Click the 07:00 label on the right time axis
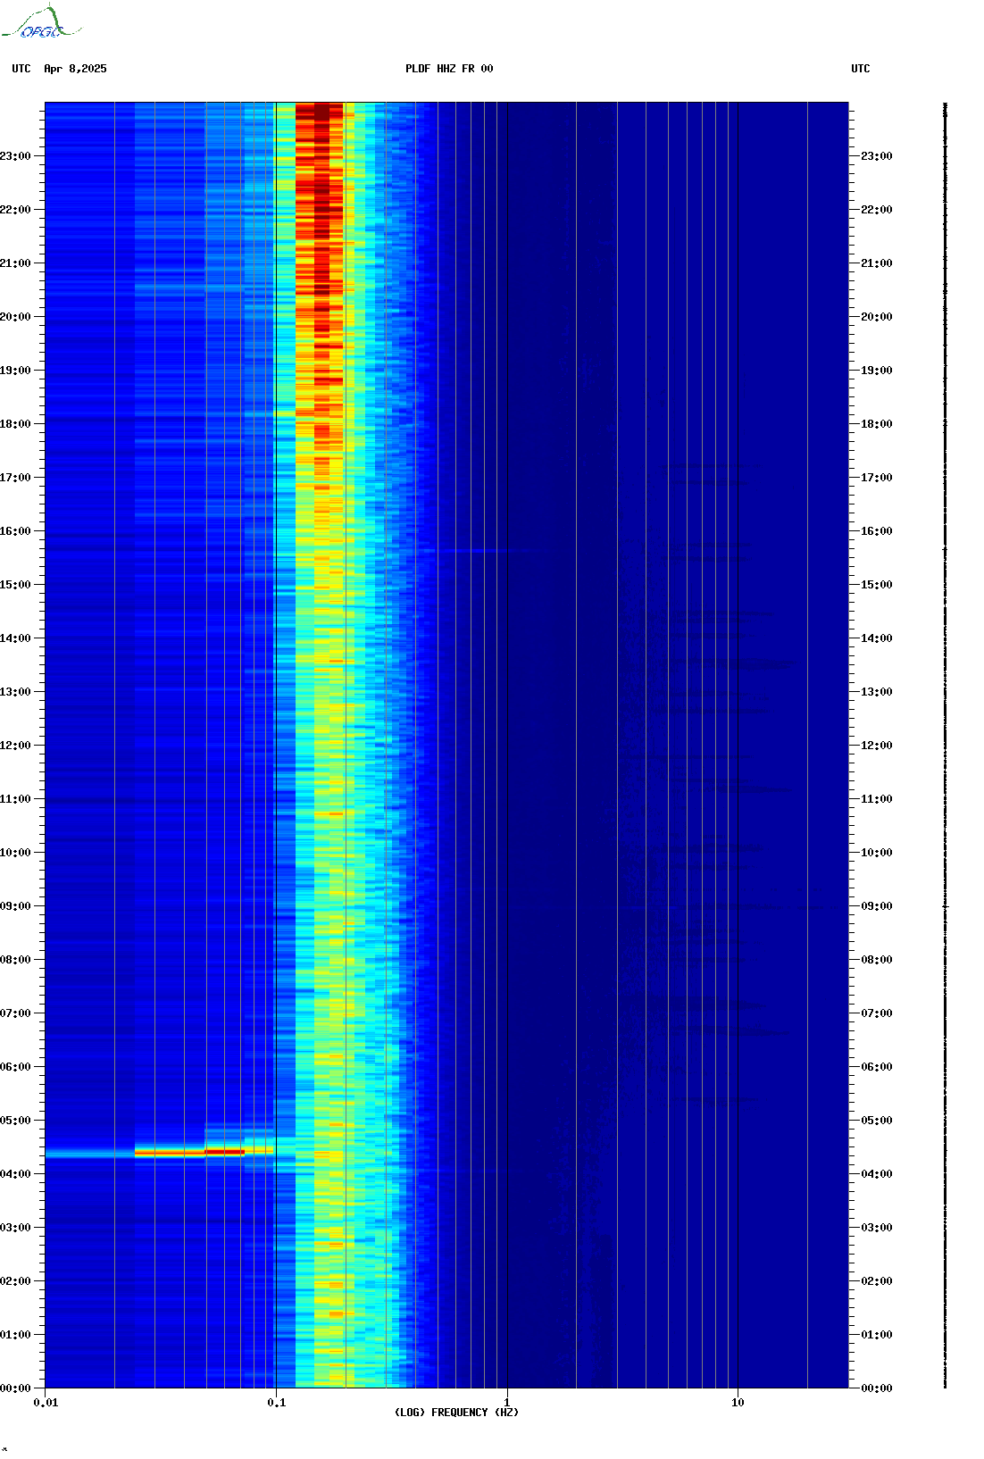Image resolution: width=984 pixels, height=1459 pixels. [x=877, y=1013]
